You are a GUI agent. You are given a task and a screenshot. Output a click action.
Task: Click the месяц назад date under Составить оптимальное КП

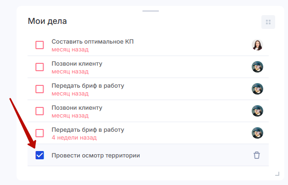click(x=70, y=49)
